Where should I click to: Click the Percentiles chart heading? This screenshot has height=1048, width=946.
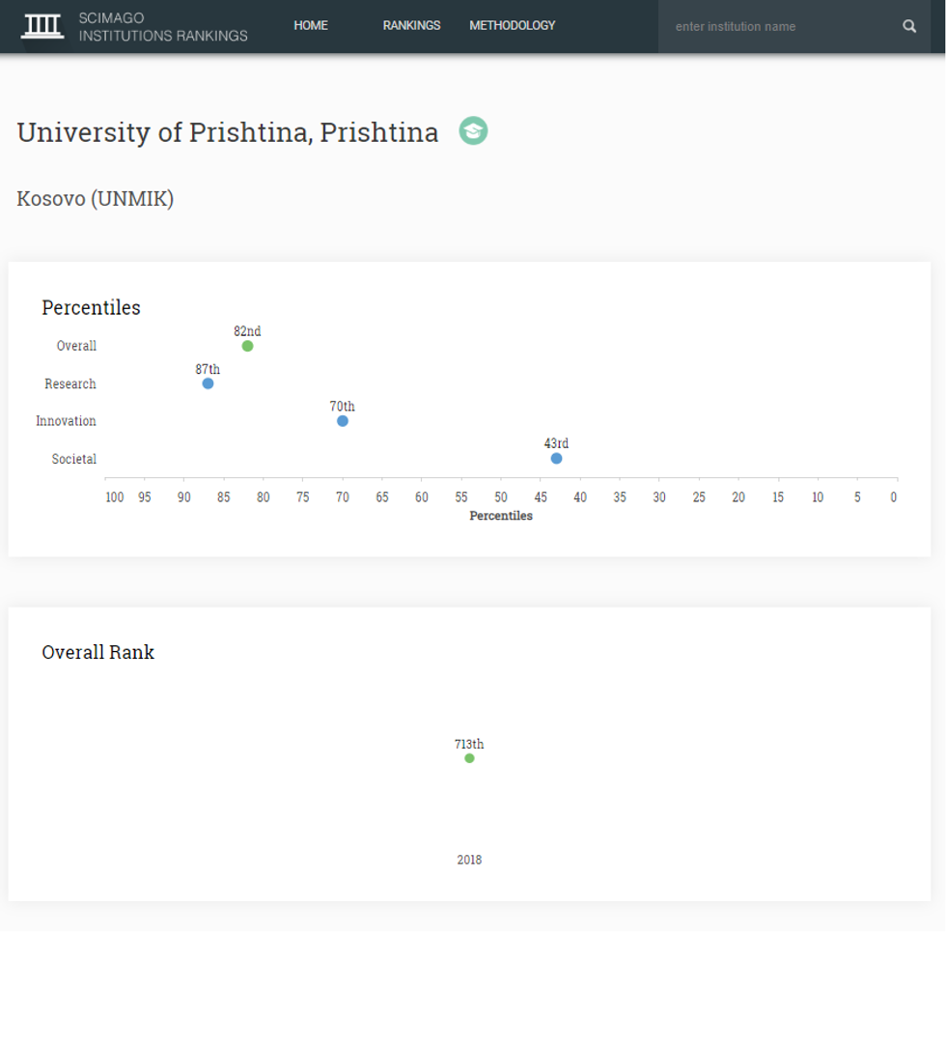(x=91, y=307)
